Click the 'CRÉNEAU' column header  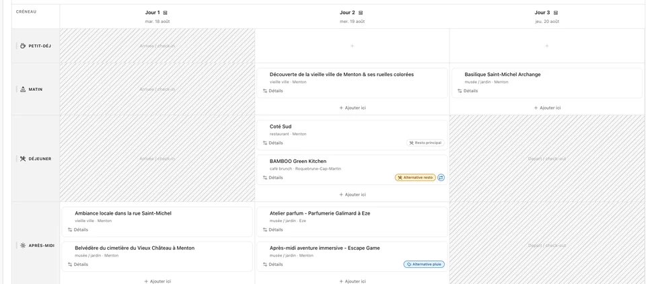pyautogui.click(x=26, y=12)
